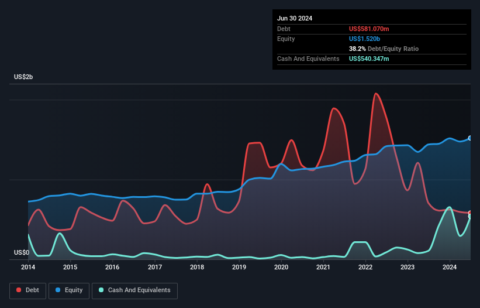Click the 2024 x-axis label
The width and height of the screenshot is (480, 308).
coord(450,267)
